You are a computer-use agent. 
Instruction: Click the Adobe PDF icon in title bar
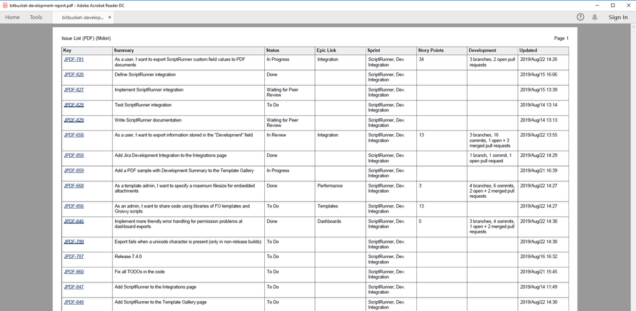(5, 5)
